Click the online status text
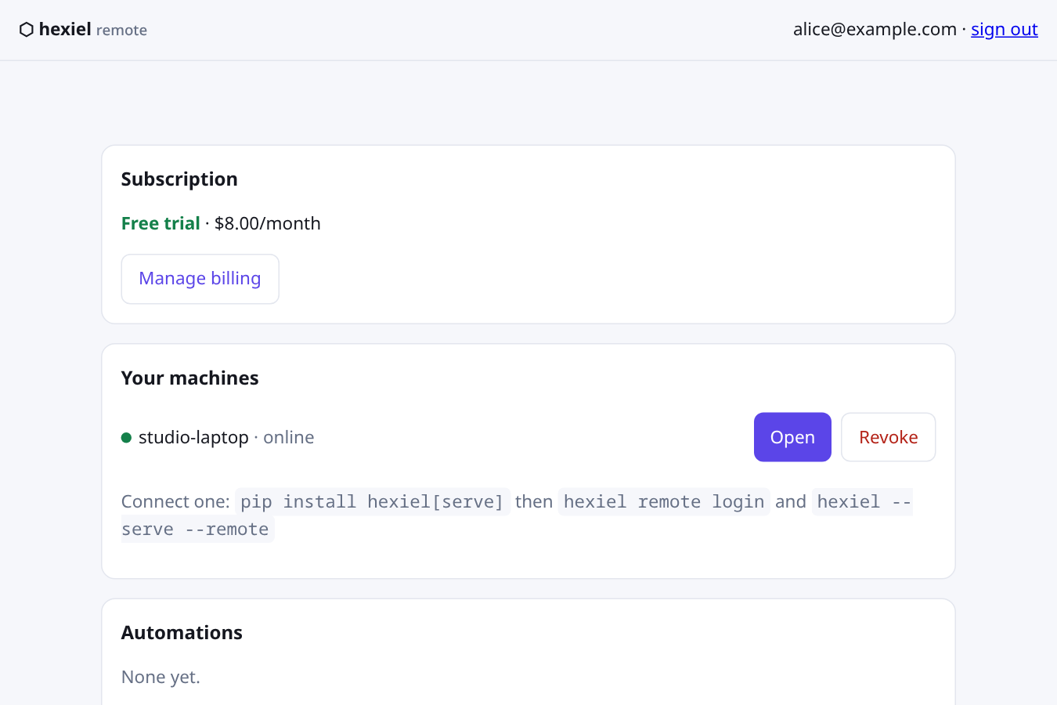Viewport: 1057px width, 705px height. point(289,438)
